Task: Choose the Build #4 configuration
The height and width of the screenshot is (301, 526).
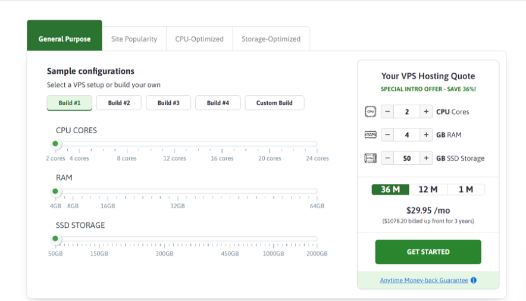Action: point(218,103)
